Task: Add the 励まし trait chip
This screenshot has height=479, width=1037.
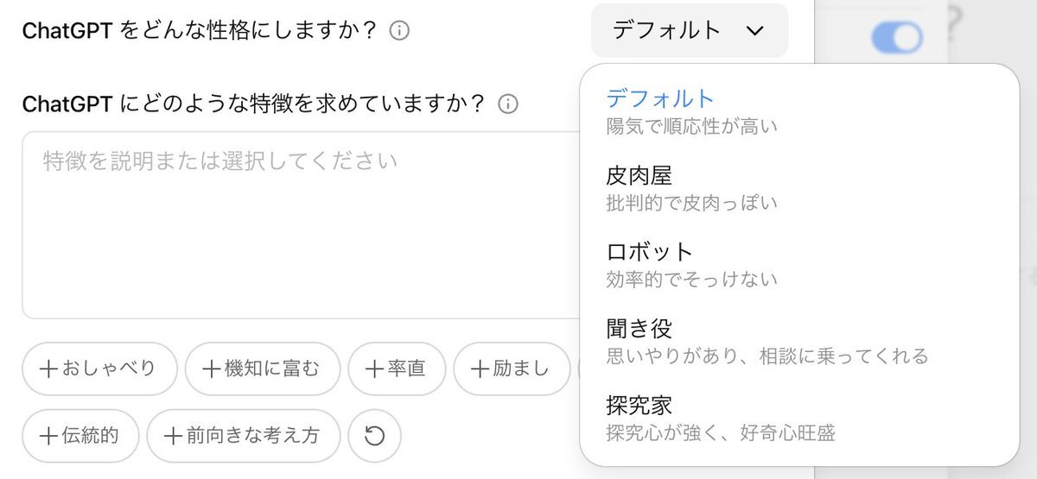Action: coord(511,369)
